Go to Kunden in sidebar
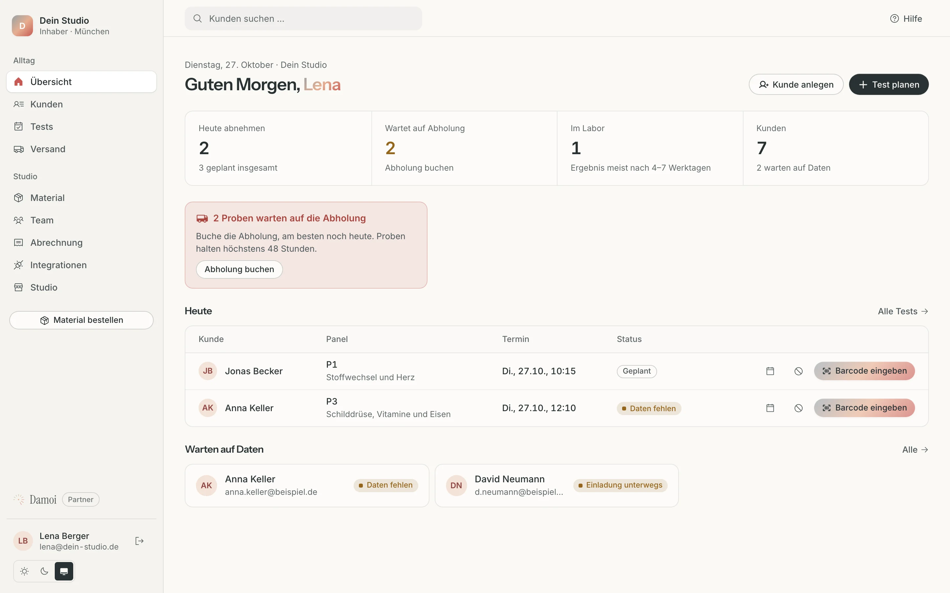Screen dimensions: 950x593 click(x=81, y=104)
